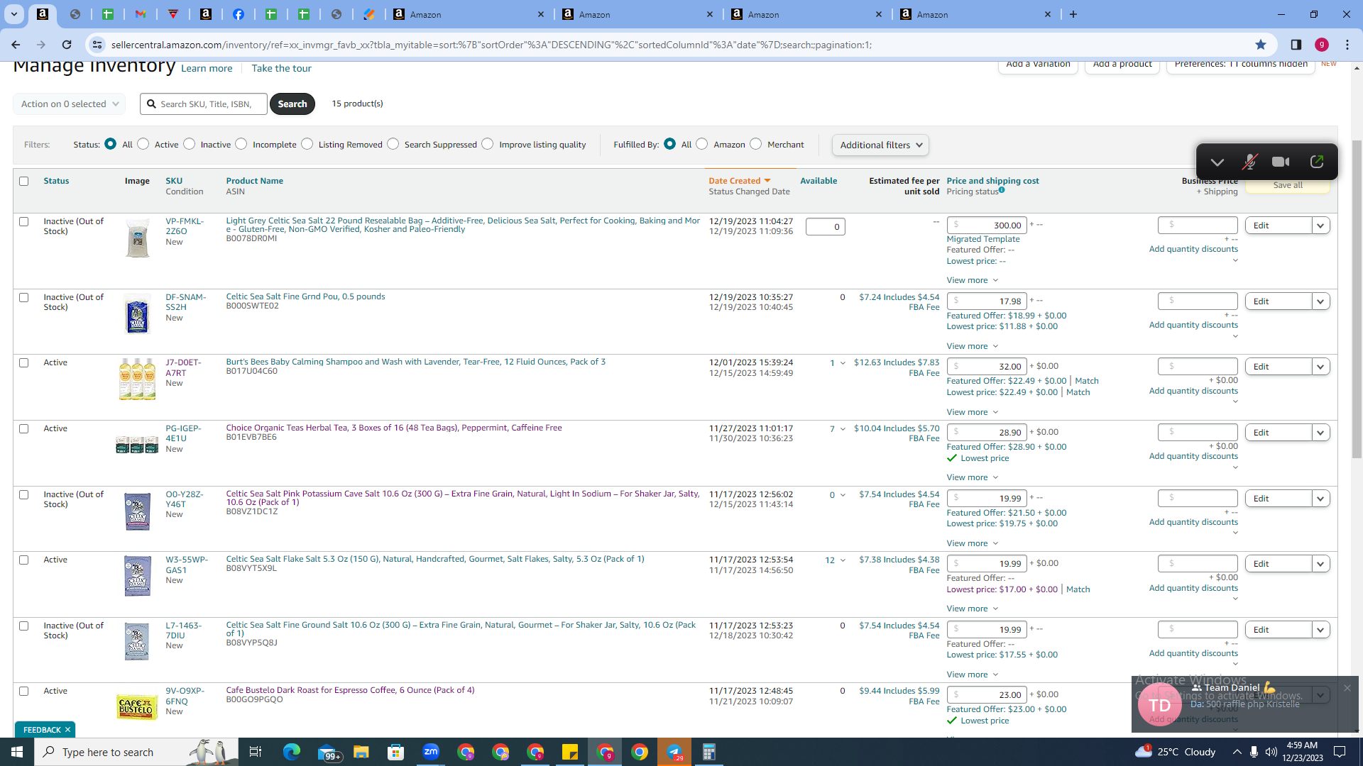Choose Listing Removed status filter
The image size is (1363, 766).
(307, 144)
